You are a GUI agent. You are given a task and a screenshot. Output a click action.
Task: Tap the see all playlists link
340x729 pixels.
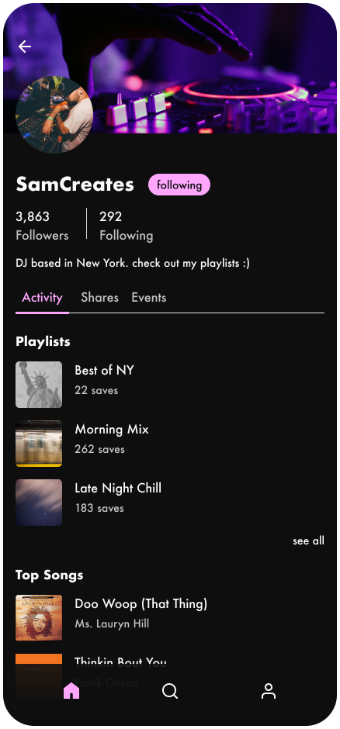click(x=308, y=541)
